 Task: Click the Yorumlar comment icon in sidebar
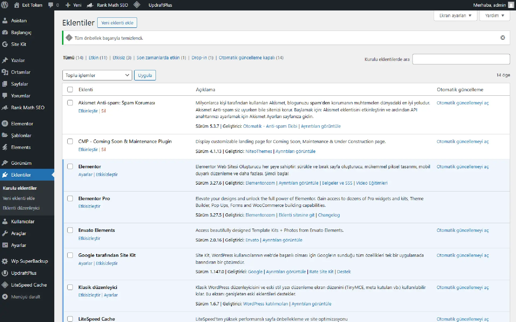5,96
